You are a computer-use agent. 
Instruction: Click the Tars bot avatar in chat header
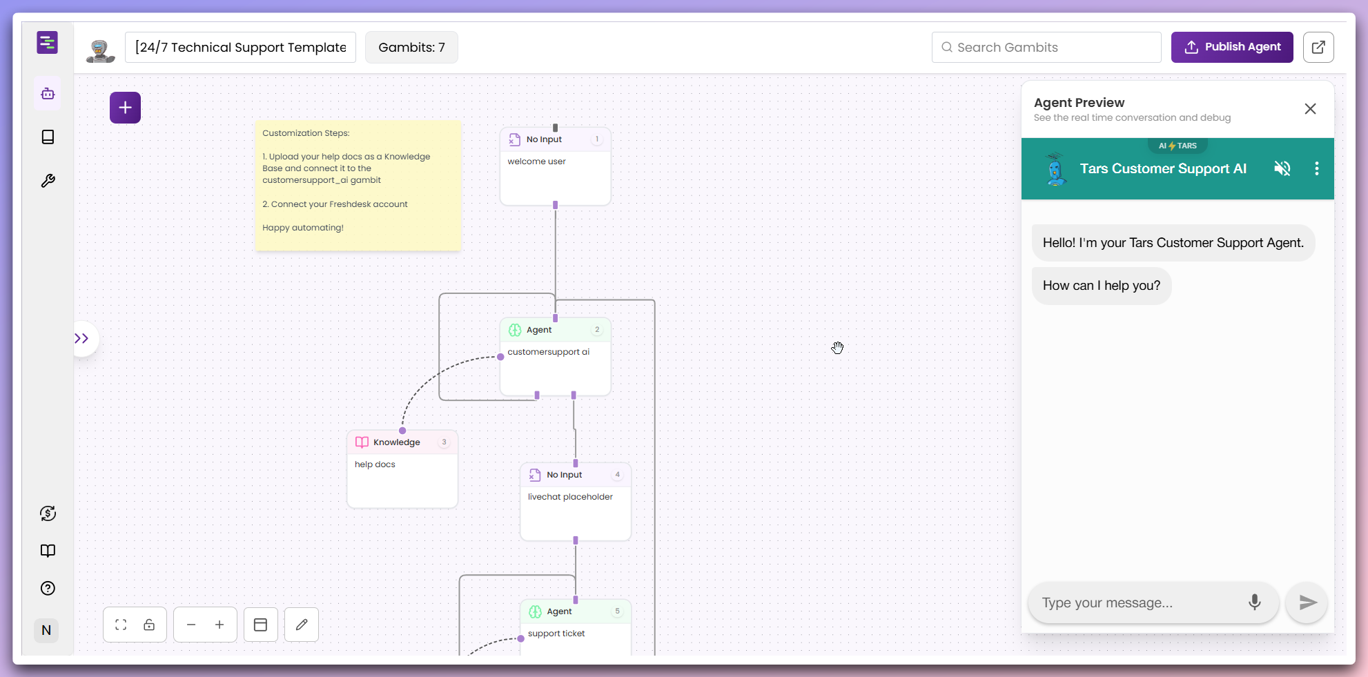pos(1055,169)
